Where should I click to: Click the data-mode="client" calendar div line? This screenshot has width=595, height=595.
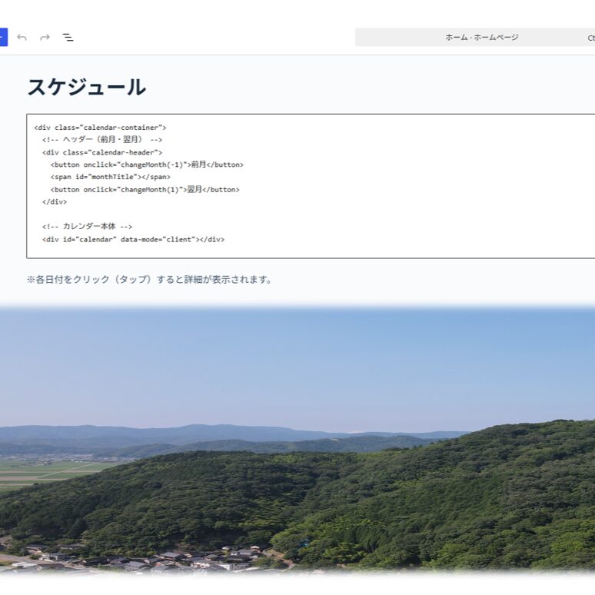[133, 239]
